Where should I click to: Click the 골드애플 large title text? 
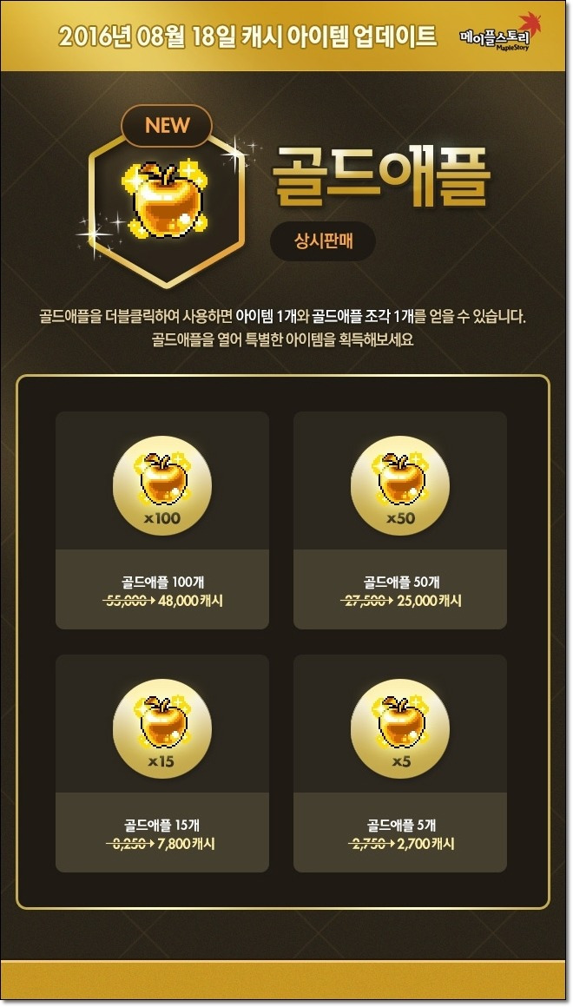(x=381, y=176)
